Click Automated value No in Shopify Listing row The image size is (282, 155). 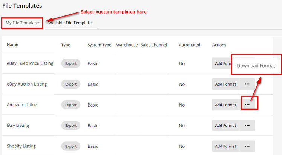(x=182, y=146)
